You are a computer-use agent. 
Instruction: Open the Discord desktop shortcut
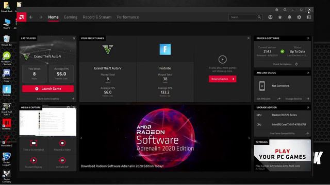pyautogui.click(x=7, y=76)
